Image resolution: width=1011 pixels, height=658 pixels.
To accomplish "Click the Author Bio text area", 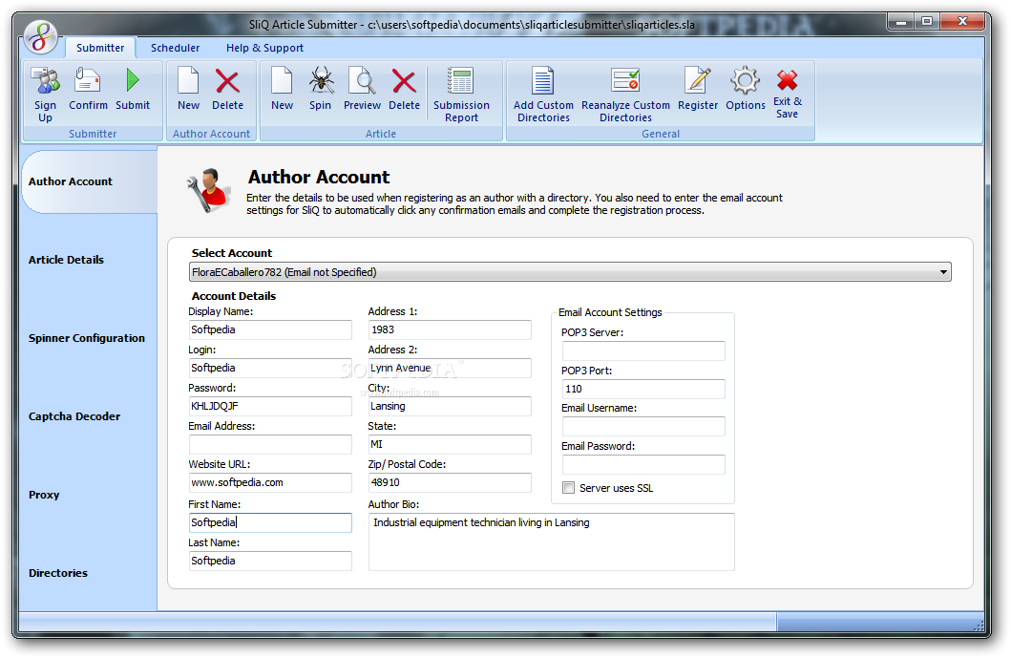I will pos(551,541).
